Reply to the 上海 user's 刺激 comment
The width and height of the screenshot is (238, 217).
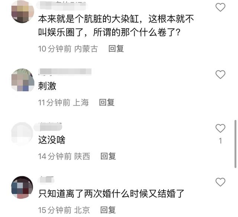coord(107,102)
